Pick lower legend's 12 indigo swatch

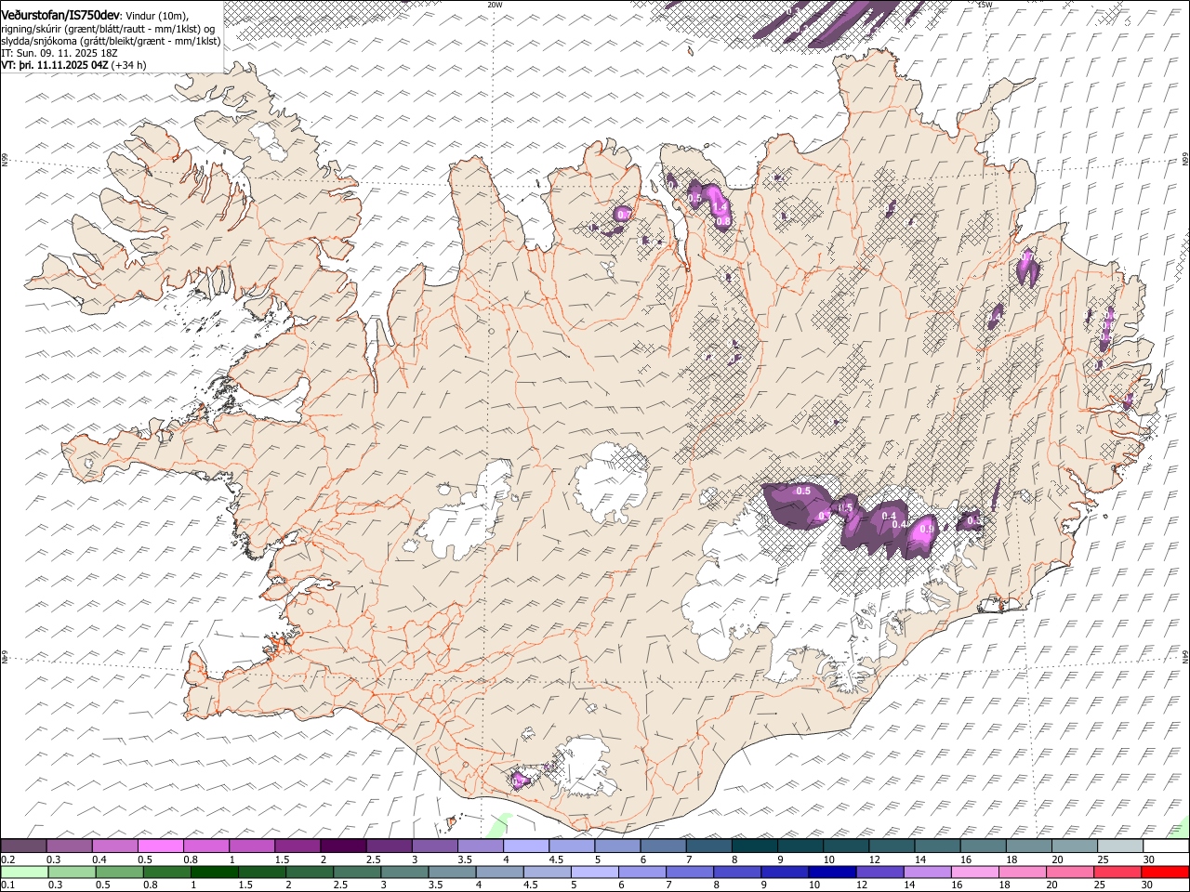(879, 872)
